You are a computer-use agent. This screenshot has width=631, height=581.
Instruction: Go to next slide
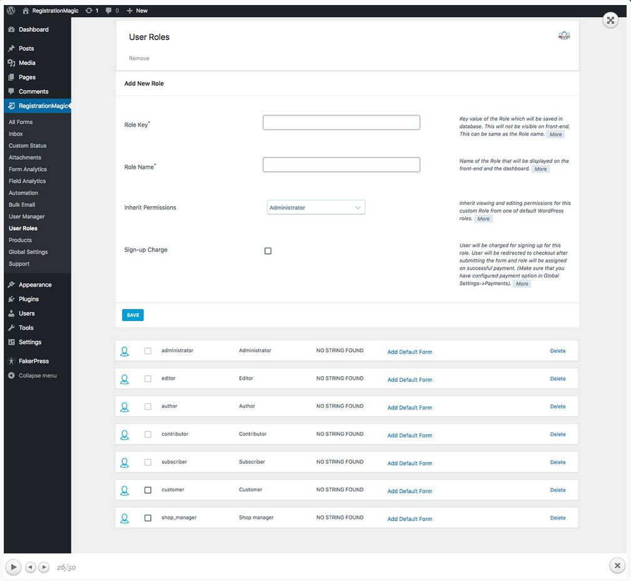click(x=44, y=567)
